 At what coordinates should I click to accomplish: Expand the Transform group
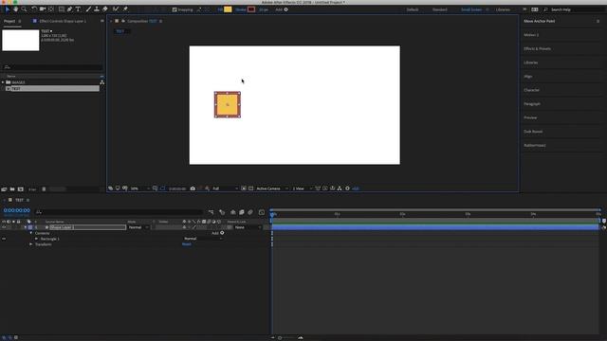[31, 244]
